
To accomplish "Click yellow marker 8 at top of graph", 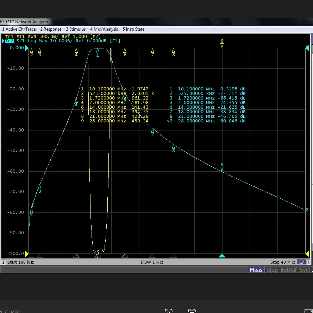I will point(174,52).
